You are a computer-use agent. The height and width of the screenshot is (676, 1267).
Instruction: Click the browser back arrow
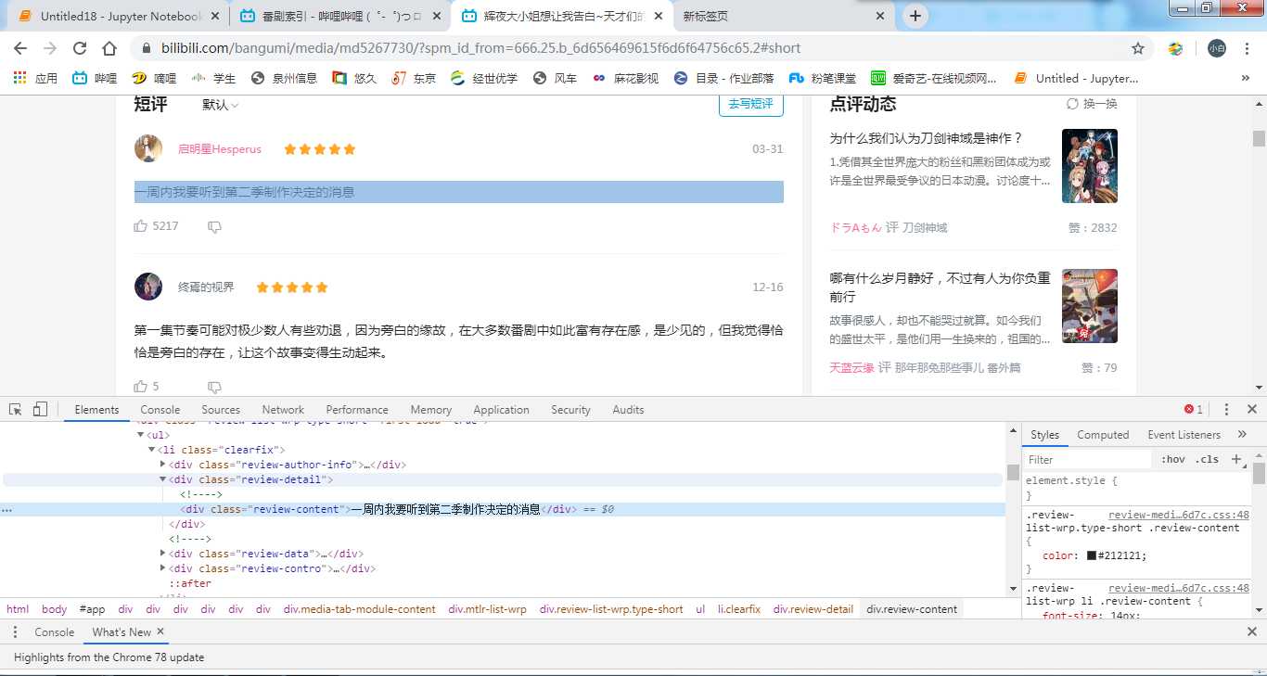pyautogui.click(x=20, y=48)
